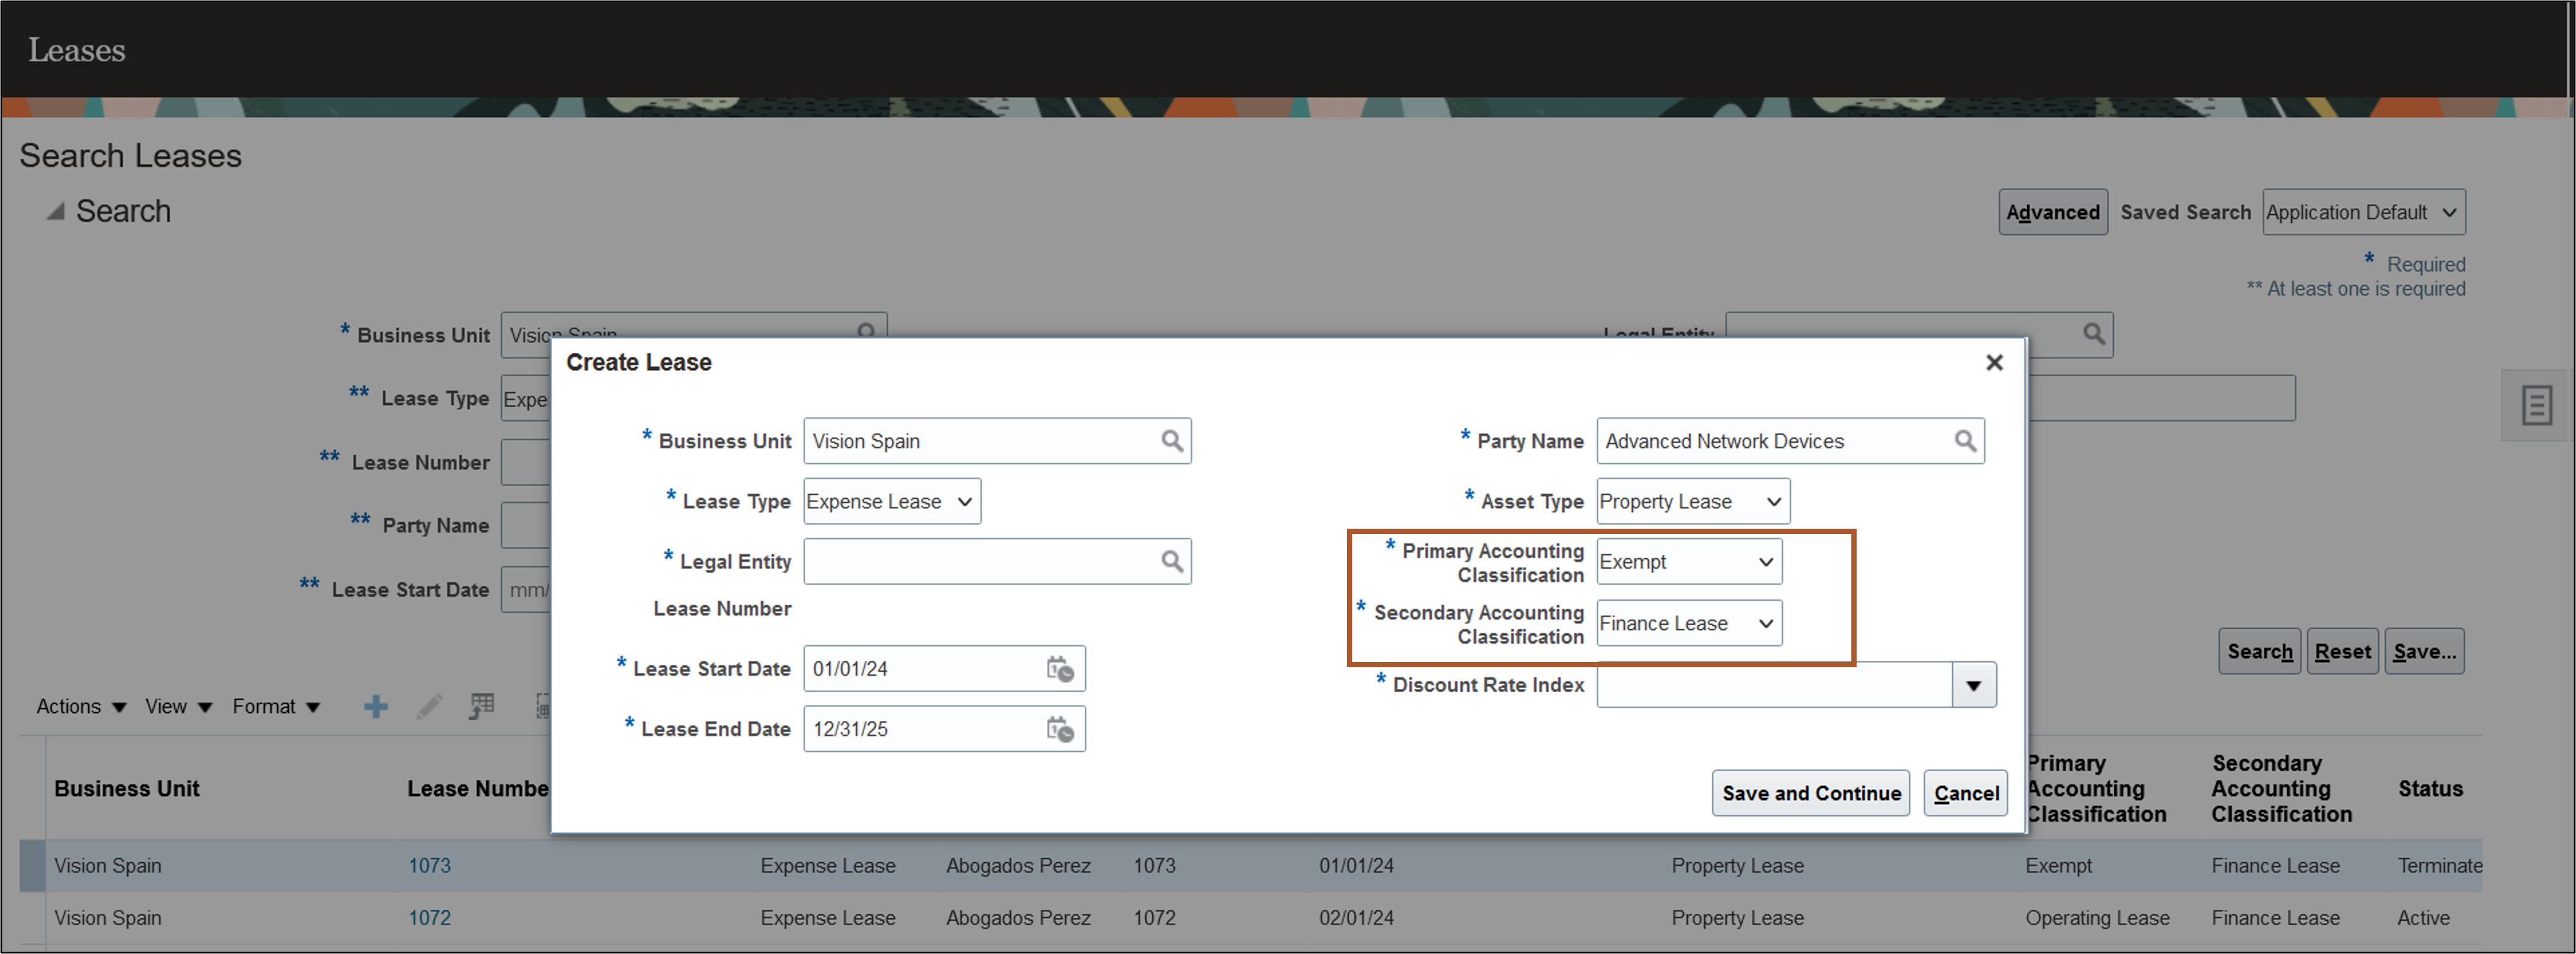Viewport: 2576px width, 954px height.
Task: Open Discount Rate Index dropdown arrow
Action: pos(1973,686)
